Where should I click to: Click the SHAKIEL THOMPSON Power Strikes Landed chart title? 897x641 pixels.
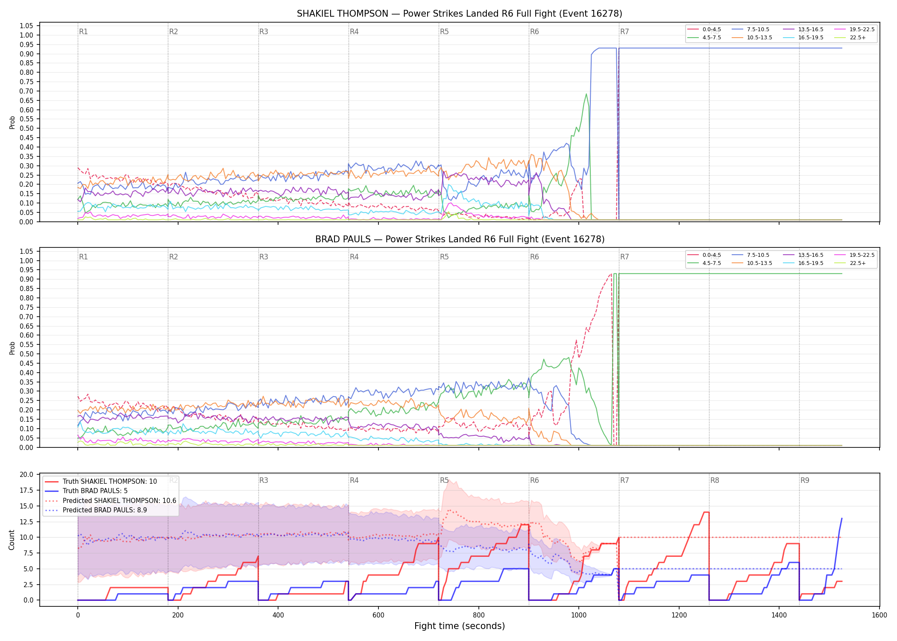pos(460,14)
